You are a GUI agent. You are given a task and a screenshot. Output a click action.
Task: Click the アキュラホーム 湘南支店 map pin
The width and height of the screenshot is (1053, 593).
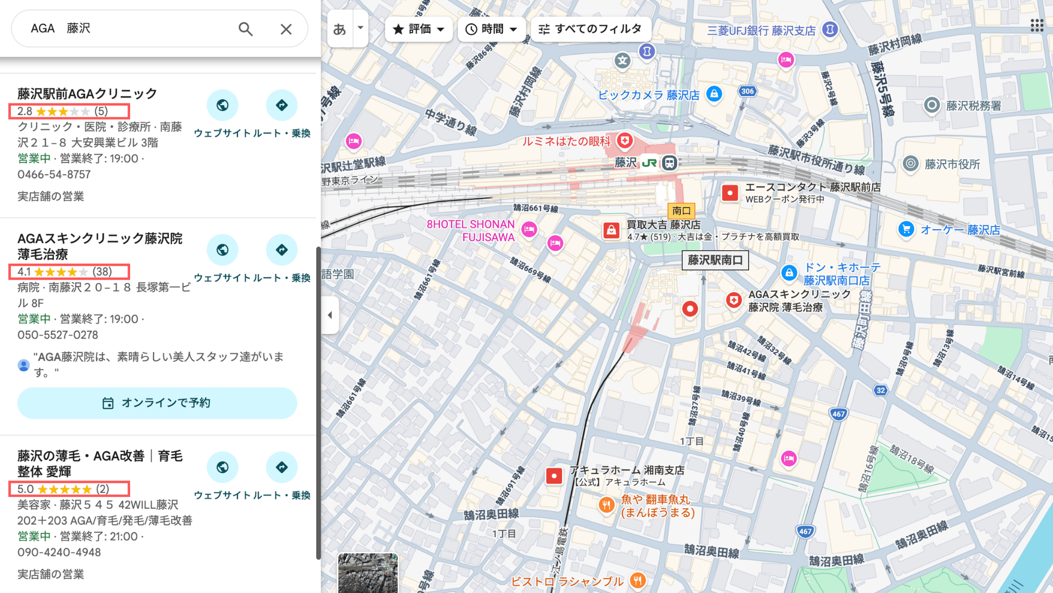[554, 476]
